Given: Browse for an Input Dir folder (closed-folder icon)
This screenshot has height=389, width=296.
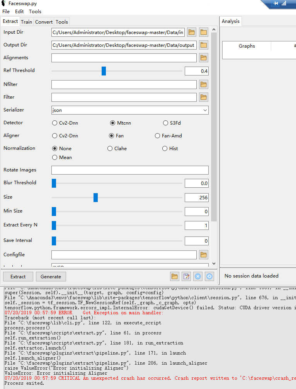Looking at the screenshot, I should pos(204,32).
